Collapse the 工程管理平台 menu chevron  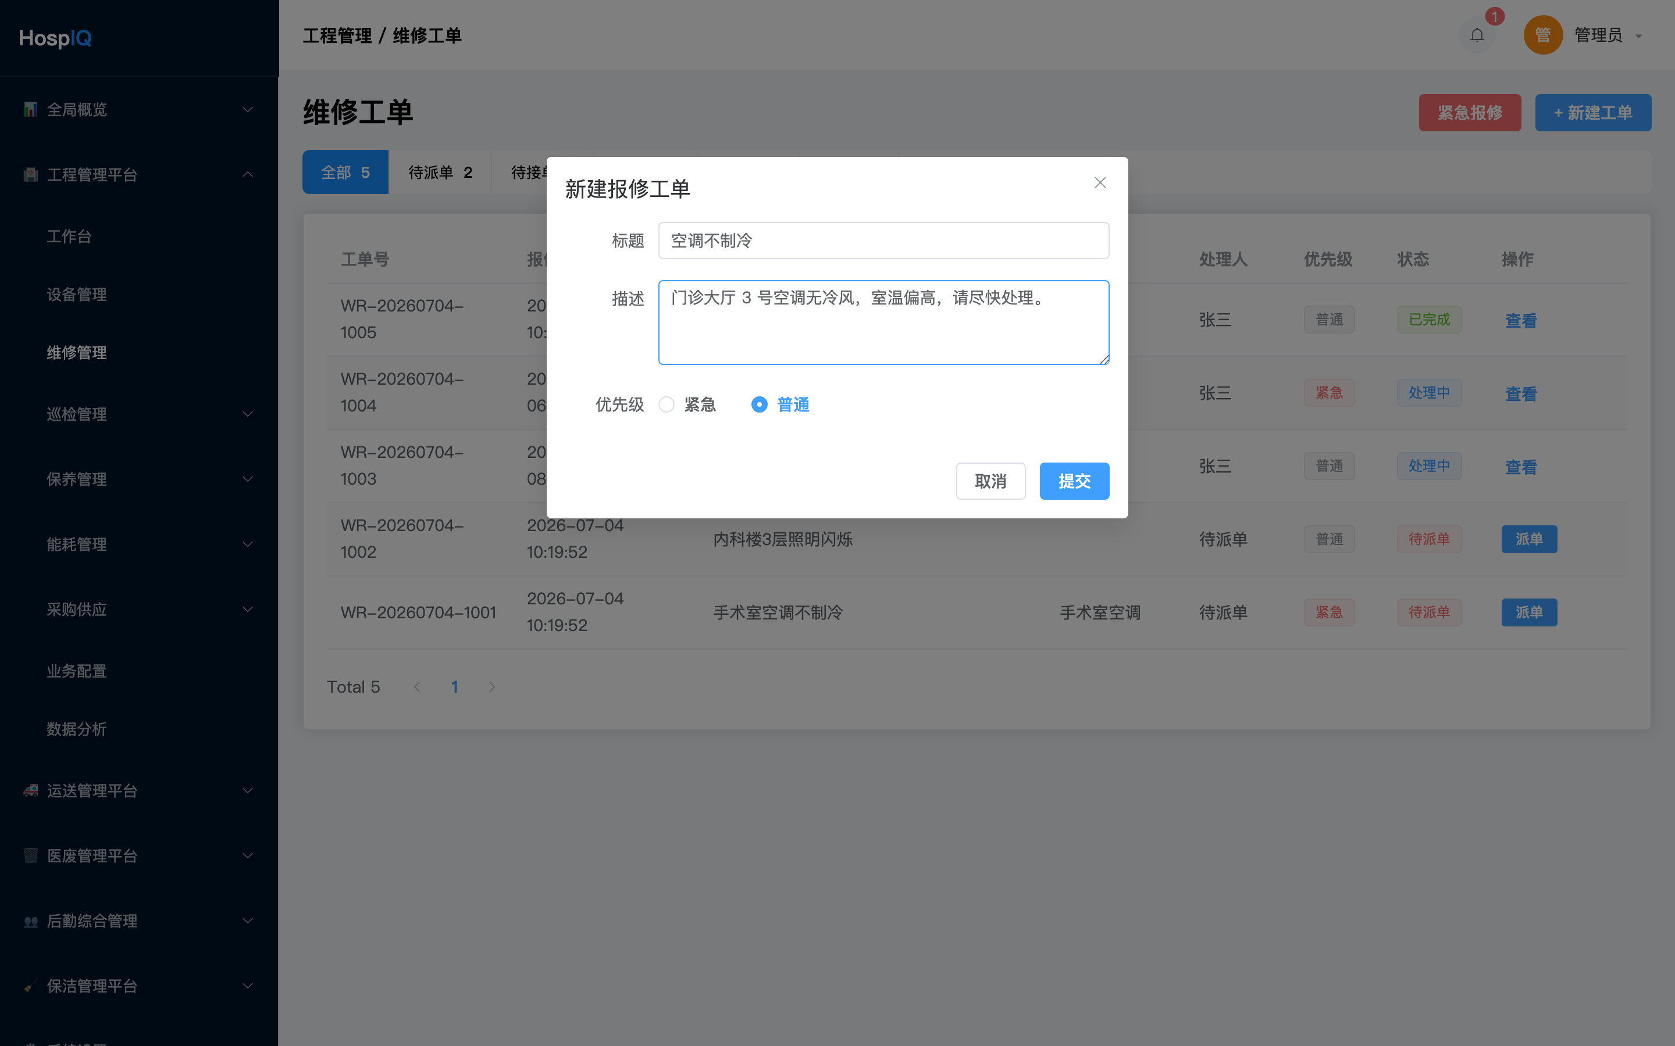tap(248, 174)
